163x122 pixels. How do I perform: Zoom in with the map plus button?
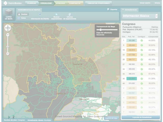(8, 35)
